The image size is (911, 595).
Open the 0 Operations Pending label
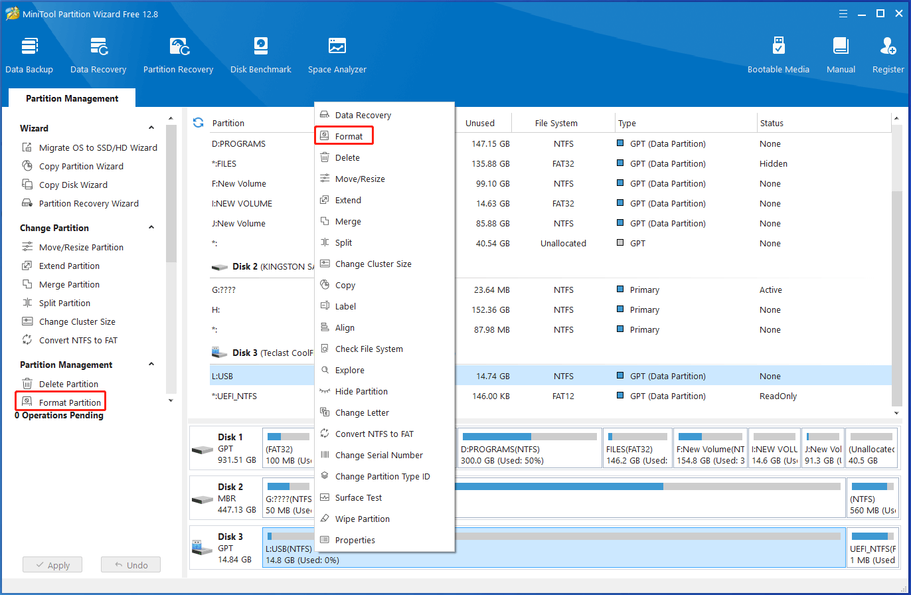click(59, 416)
